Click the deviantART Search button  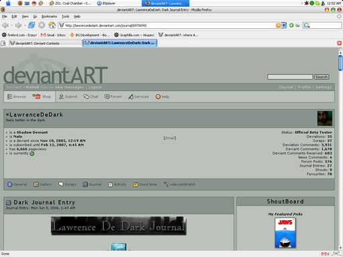tap(322, 77)
